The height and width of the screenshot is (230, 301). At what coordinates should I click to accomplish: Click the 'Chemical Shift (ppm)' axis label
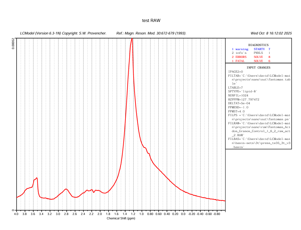121,218
